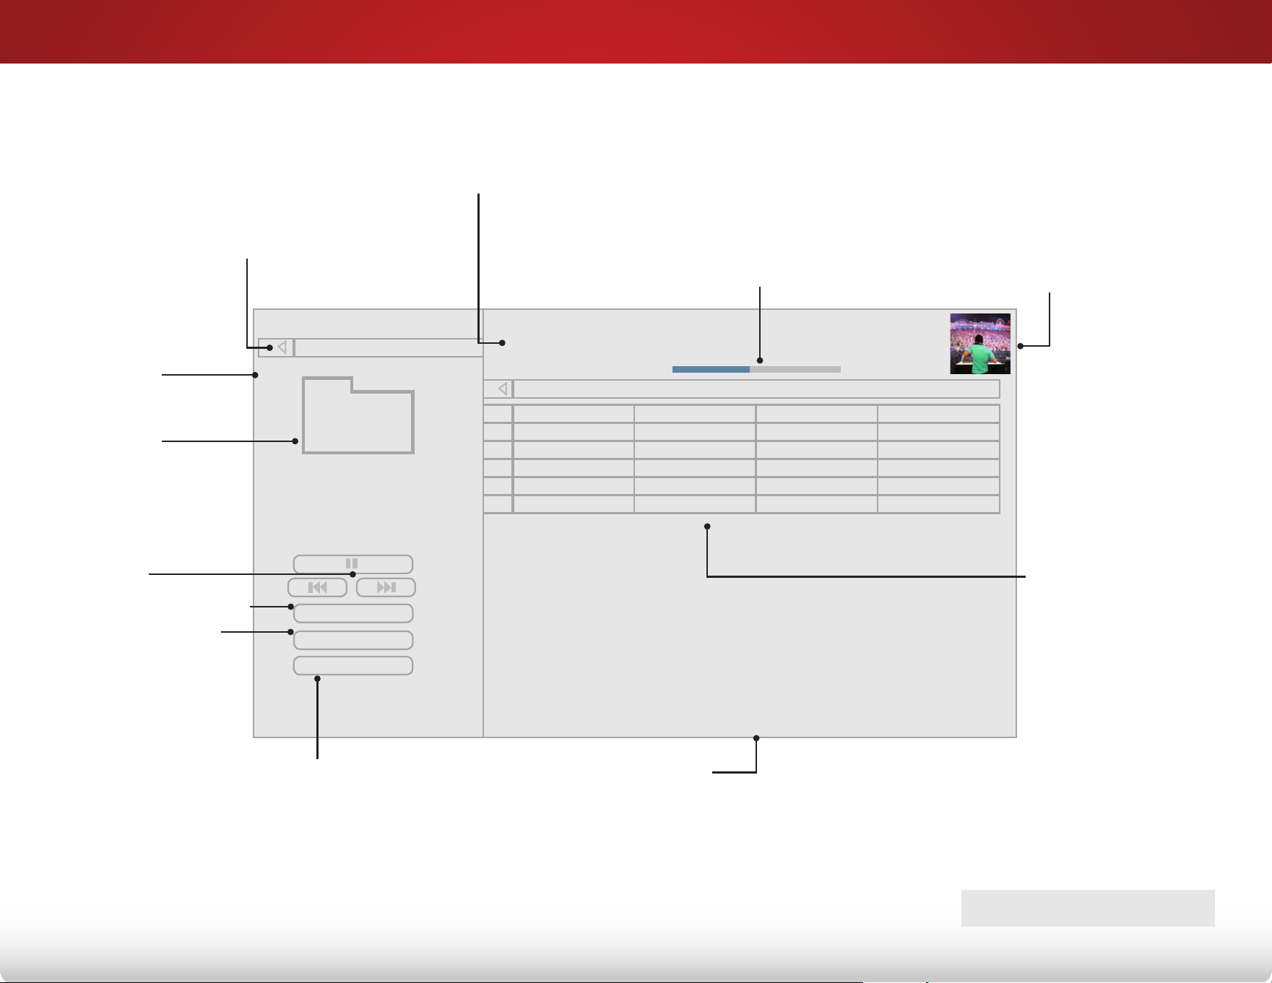1272x983 pixels.
Task: Skip to the next track
Action: point(386,587)
